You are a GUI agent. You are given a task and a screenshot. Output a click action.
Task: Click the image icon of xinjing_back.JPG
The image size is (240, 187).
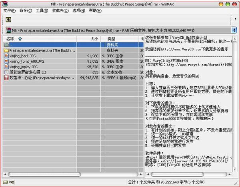(x=6, y=56)
